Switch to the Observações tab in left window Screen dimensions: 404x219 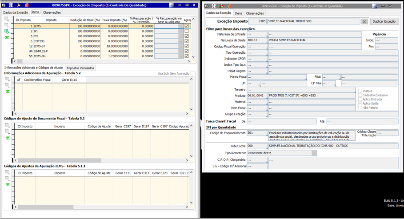pyautogui.click(x=52, y=12)
